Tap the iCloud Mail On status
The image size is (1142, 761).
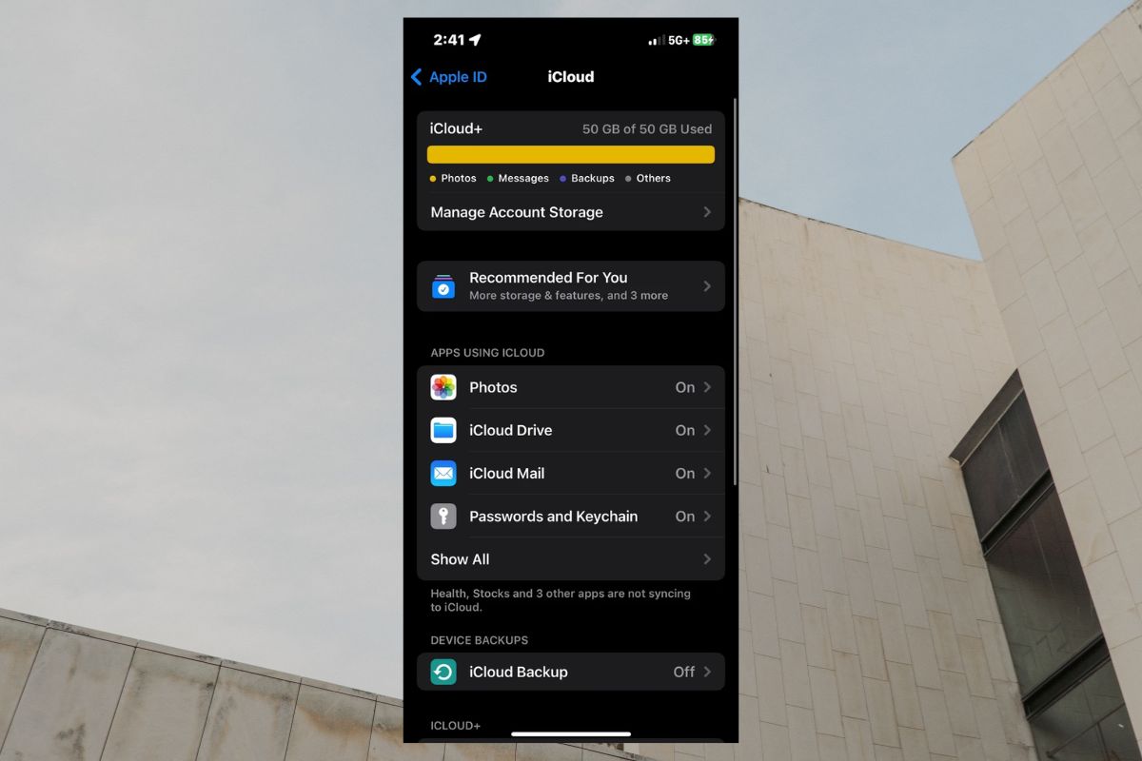click(x=685, y=473)
